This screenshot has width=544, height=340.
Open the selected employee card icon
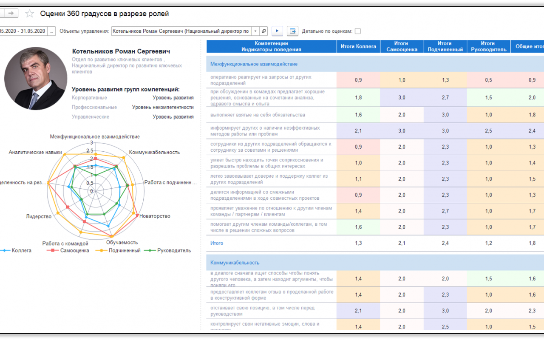[x=264, y=31]
